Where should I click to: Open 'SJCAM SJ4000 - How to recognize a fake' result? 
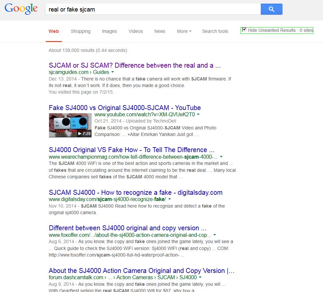click(x=136, y=192)
